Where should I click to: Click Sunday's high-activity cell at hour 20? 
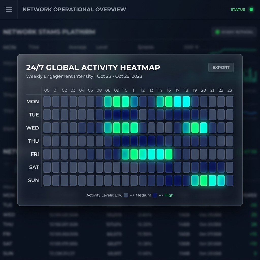(x=203, y=180)
